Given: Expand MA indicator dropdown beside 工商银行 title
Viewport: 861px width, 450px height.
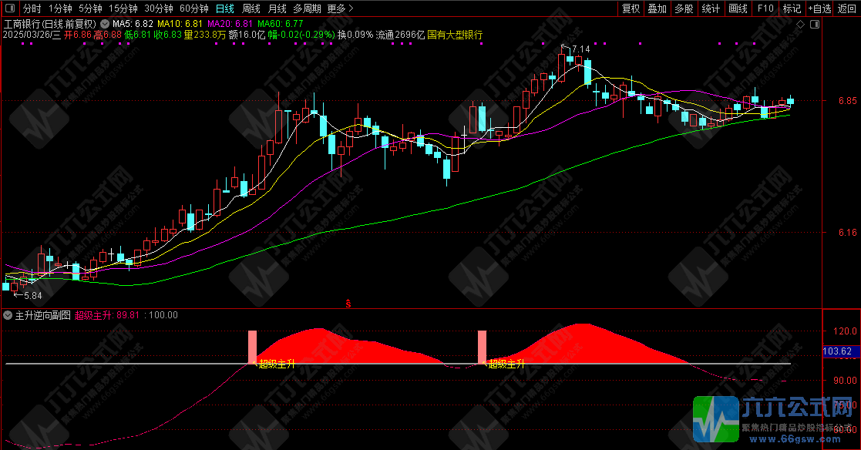Looking at the screenshot, I should 105,24.
